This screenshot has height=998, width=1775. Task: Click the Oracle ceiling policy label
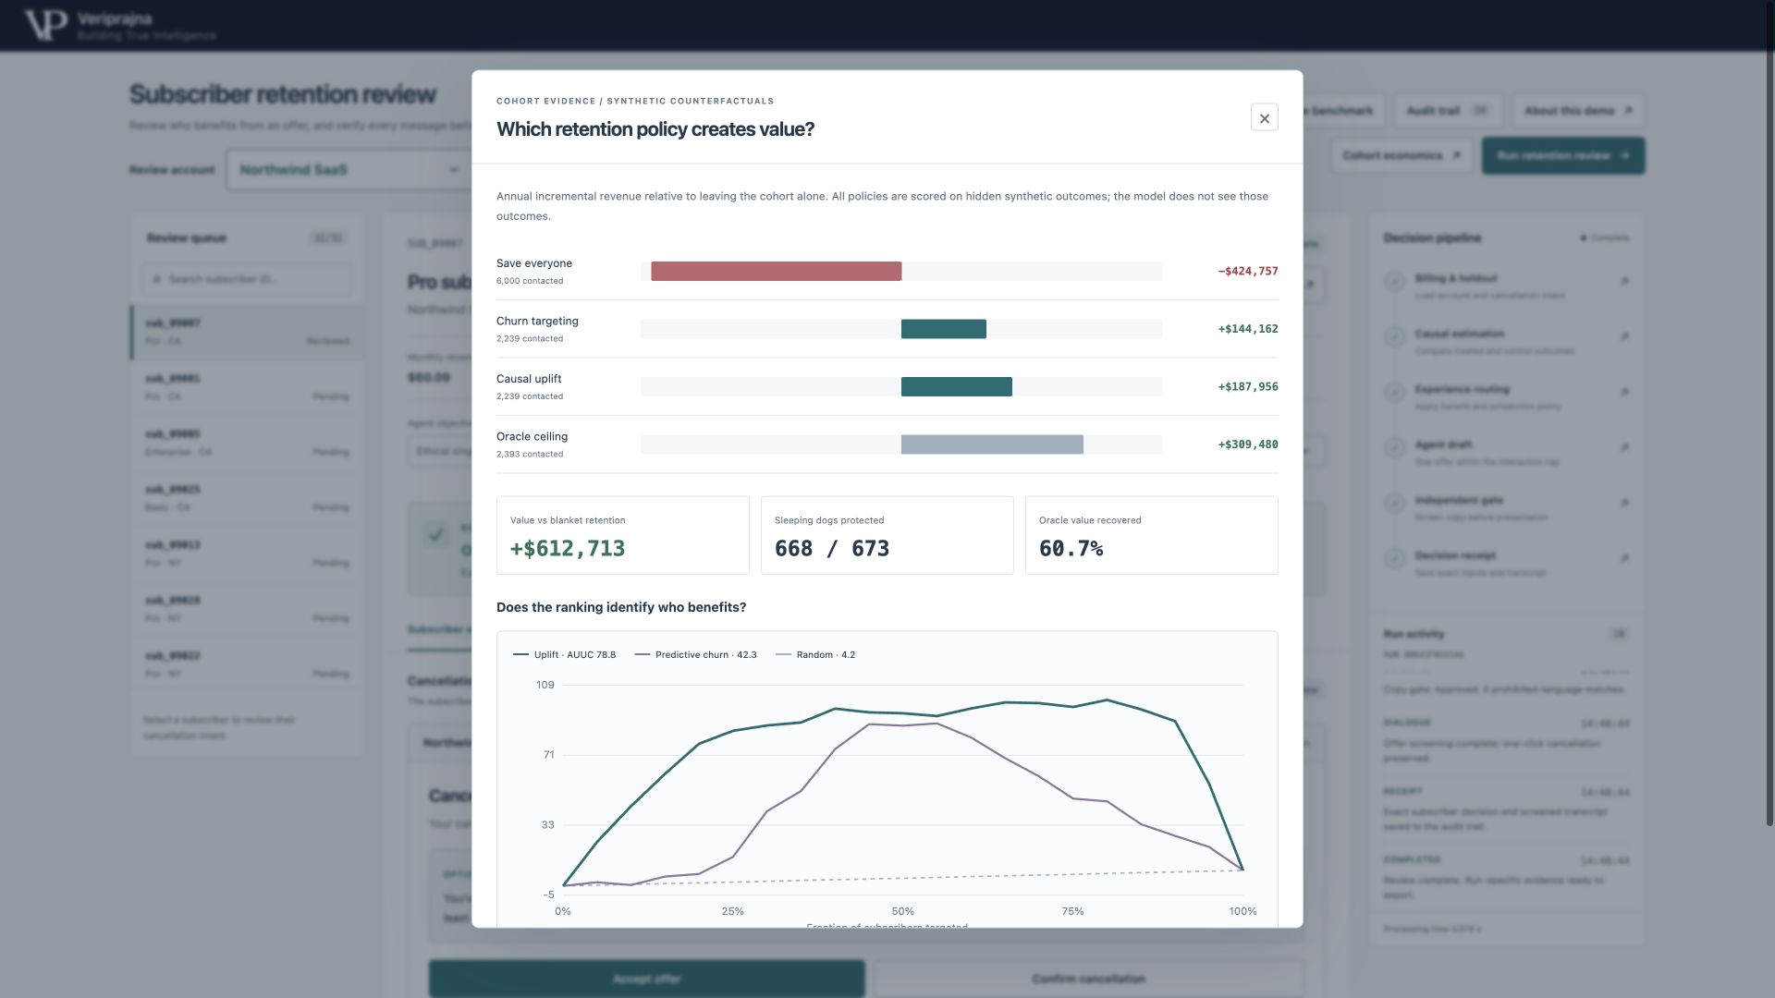tap(532, 436)
